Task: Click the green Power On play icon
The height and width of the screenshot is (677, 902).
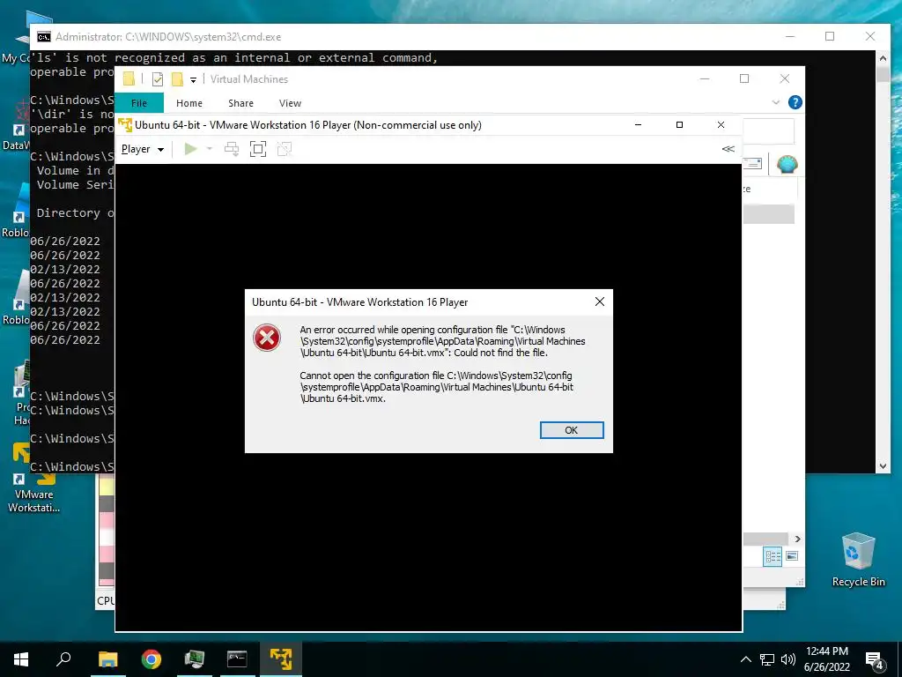Action: point(190,149)
